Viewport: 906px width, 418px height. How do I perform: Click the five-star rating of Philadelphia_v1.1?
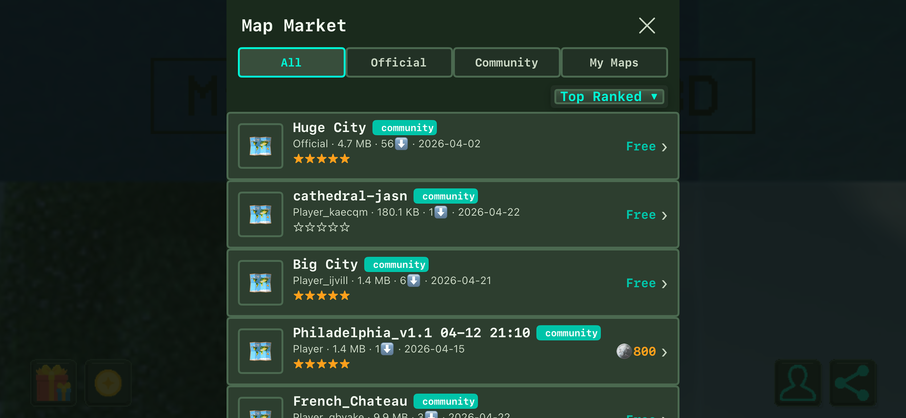(322, 364)
